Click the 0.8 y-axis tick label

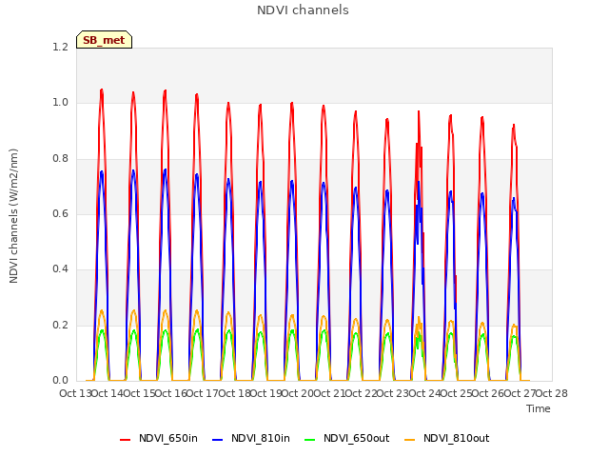pos(60,158)
